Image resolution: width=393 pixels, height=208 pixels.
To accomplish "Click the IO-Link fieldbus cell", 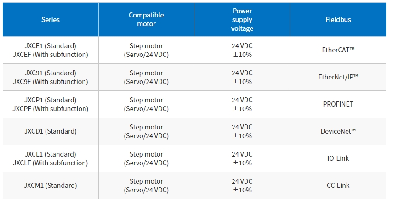I will 338,158.
